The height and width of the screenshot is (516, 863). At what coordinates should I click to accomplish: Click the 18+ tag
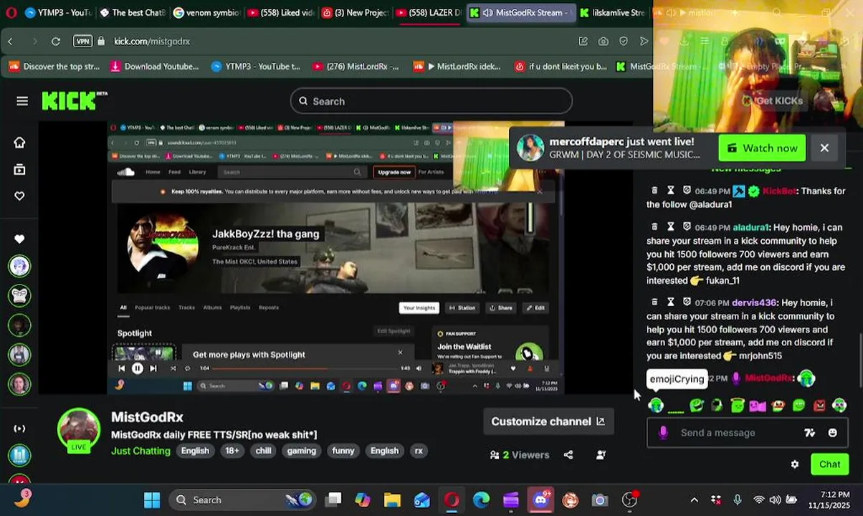(x=232, y=451)
